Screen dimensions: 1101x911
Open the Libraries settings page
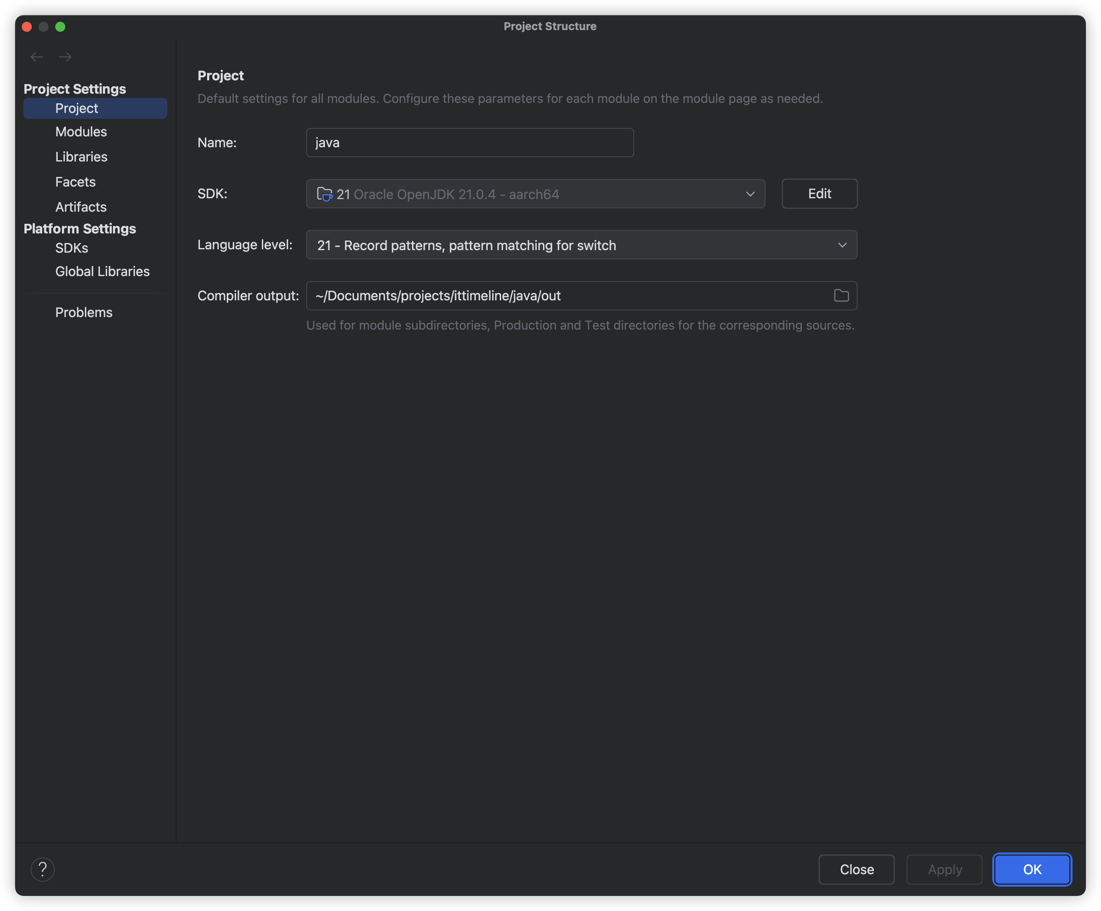coord(81,157)
